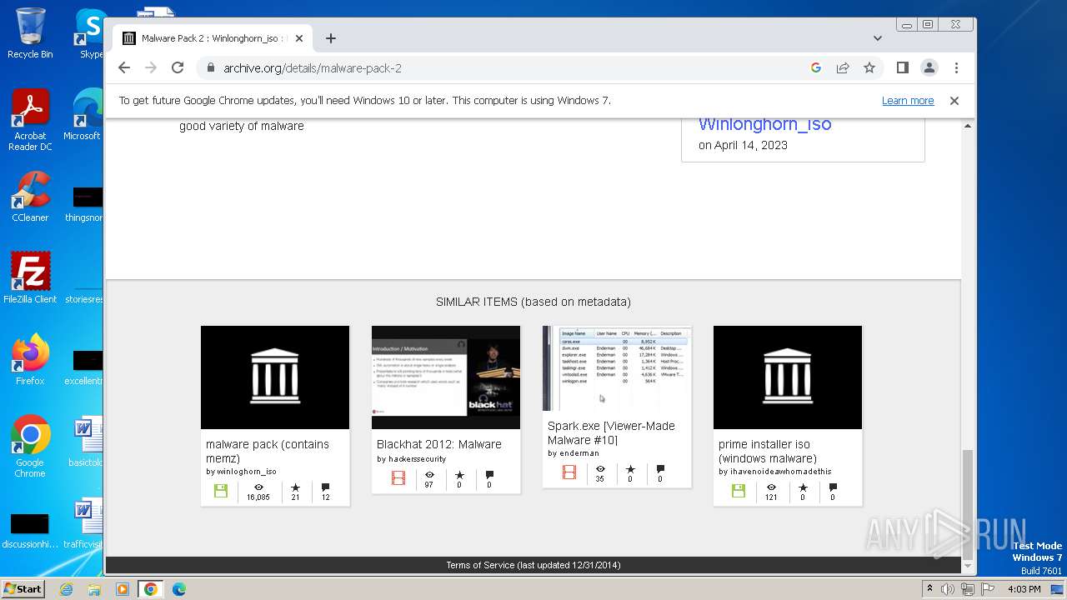This screenshot has width=1067, height=600.
Task: Click the scrollbar down arrow
Action: pos(968,566)
